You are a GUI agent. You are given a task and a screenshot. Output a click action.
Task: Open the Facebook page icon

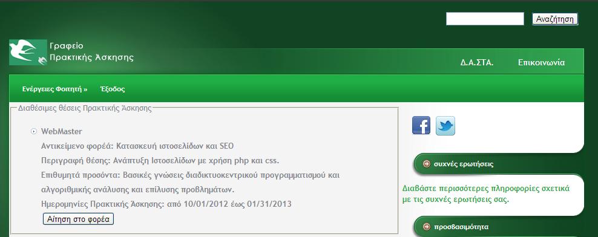point(421,125)
